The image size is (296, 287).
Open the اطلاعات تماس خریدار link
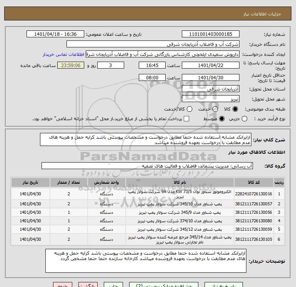tap(63, 54)
